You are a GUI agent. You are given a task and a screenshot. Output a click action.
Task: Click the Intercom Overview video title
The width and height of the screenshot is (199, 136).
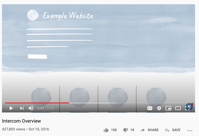pyautogui.click(x=22, y=121)
